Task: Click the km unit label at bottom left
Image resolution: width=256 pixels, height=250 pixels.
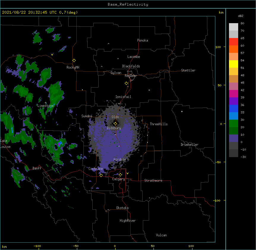Action: pyautogui.click(x=4, y=247)
